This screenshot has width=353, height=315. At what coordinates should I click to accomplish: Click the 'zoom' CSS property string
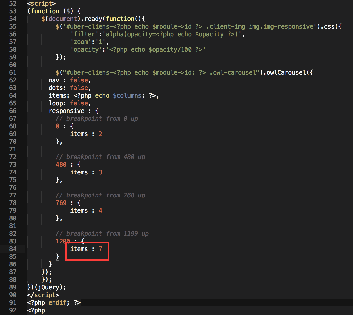81,42
